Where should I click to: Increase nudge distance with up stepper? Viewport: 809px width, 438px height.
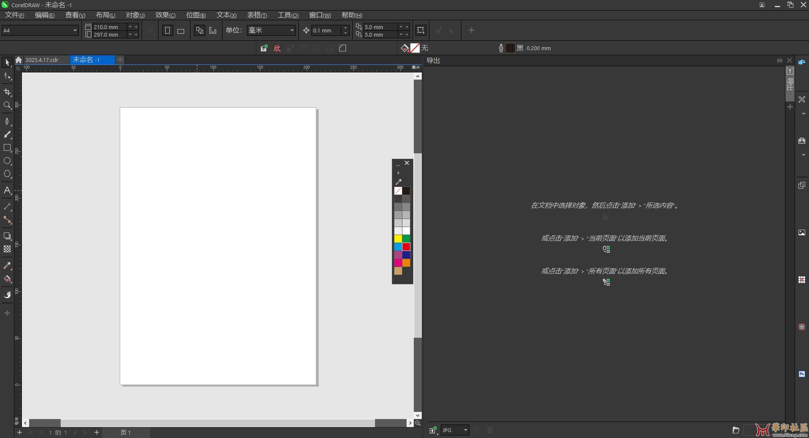[x=346, y=28]
